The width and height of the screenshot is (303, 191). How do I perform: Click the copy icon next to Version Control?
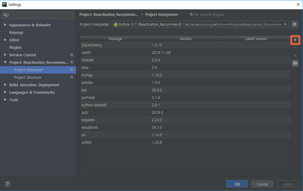coord(72,55)
